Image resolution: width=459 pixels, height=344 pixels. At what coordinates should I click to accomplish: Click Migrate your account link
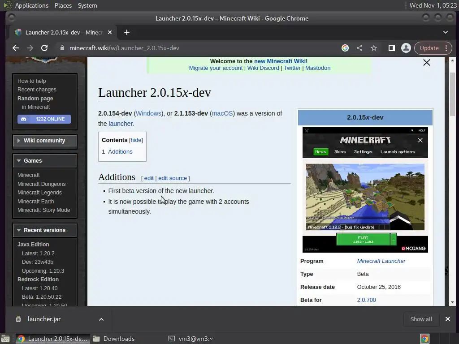[x=216, y=68]
